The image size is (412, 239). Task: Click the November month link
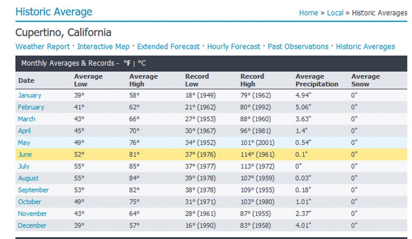point(32,214)
